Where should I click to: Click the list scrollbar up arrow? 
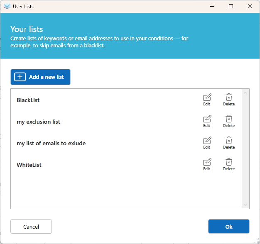click(245, 93)
